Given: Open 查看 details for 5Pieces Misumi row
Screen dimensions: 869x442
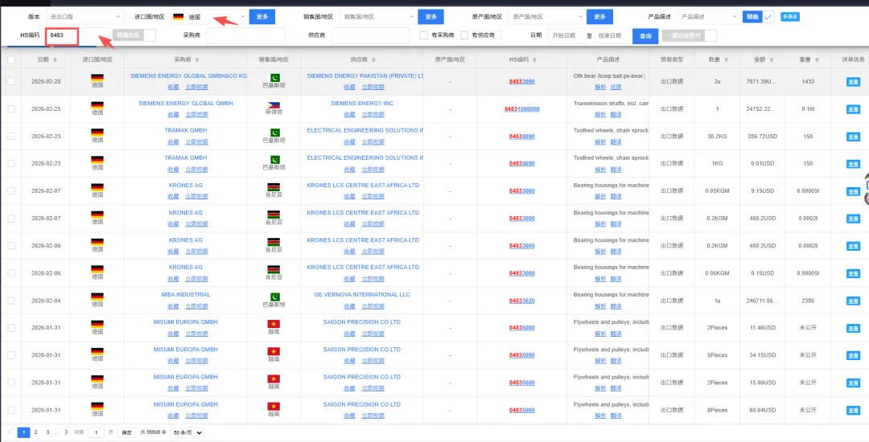Looking at the screenshot, I should 853,356.
